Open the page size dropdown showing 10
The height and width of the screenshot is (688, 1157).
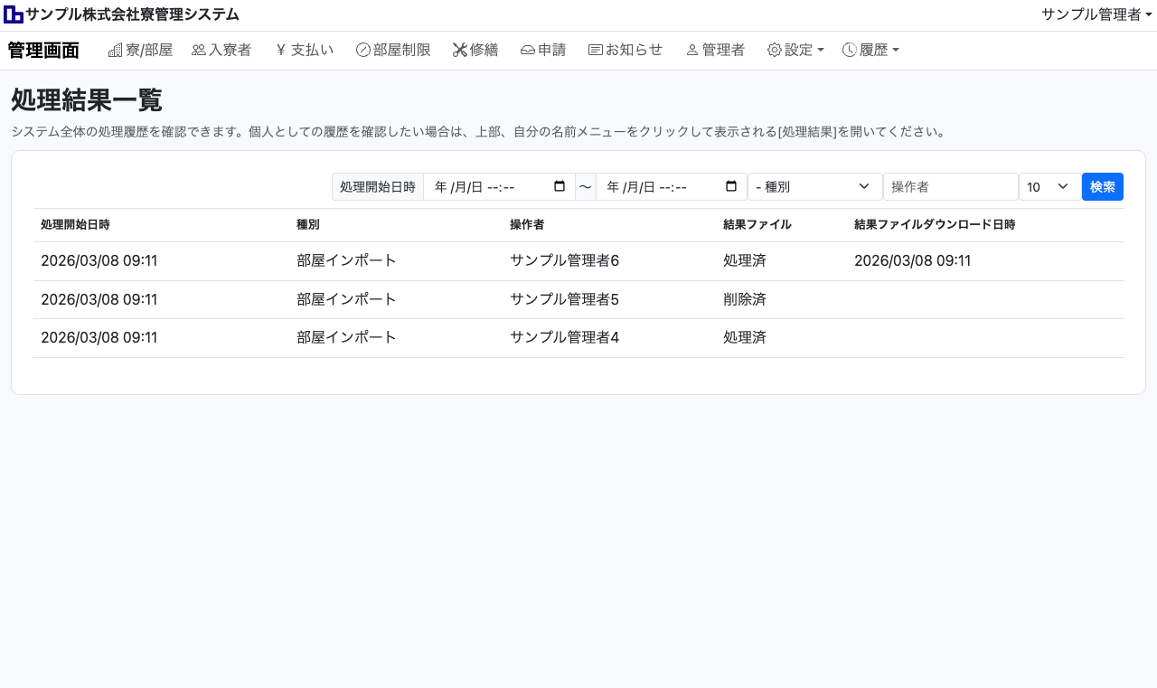[1049, 186]
